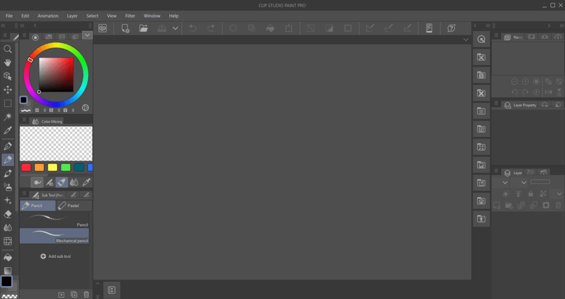Select the Gradient tool
The width and height of the screenshot is (565, 299).
8,271
